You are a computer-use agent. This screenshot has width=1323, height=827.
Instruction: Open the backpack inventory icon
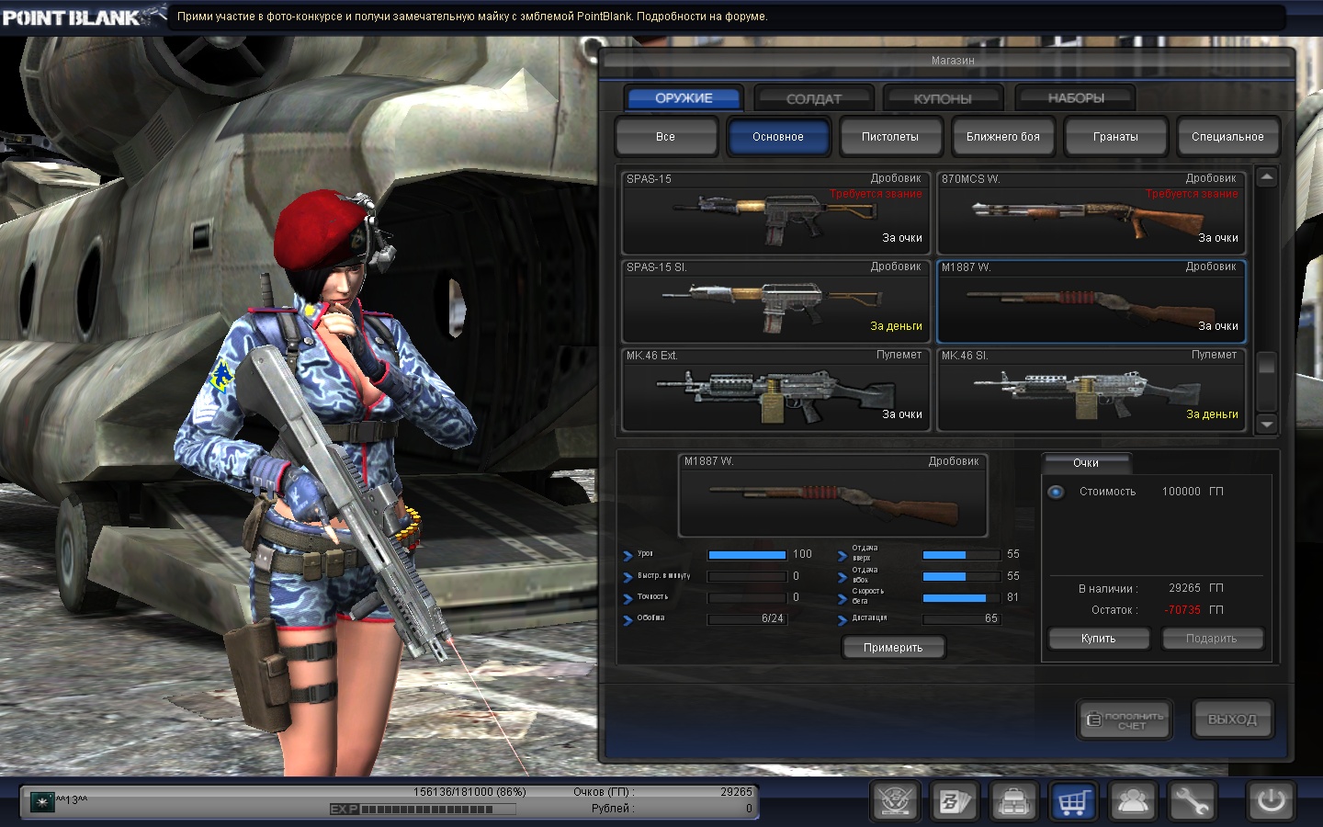coord(1013,801)
